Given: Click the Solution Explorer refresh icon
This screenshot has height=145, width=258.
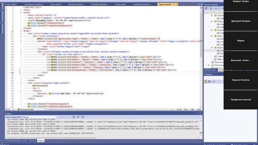Looking at the screenshot, I should [219, 8].
